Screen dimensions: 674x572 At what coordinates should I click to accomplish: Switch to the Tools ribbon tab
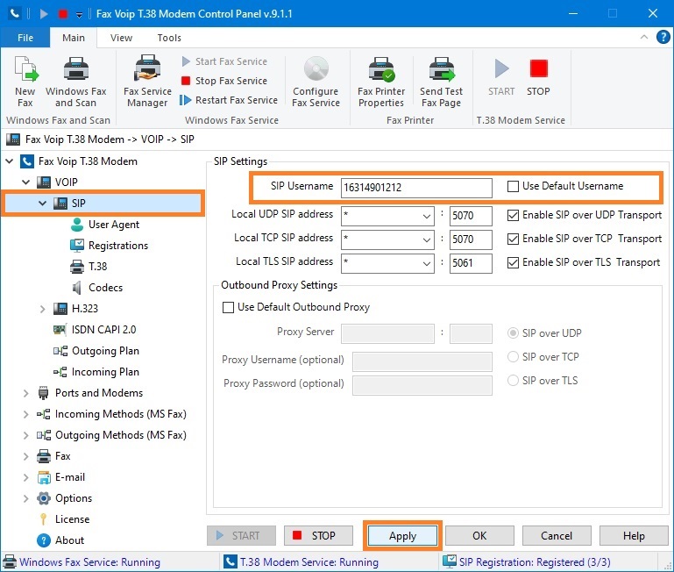click(x=169, y=38)
